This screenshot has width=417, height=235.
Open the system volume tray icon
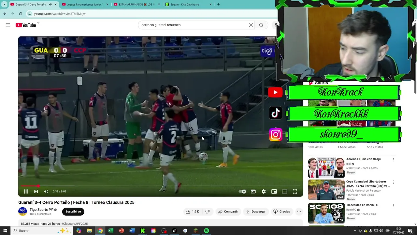coord(381,231)
